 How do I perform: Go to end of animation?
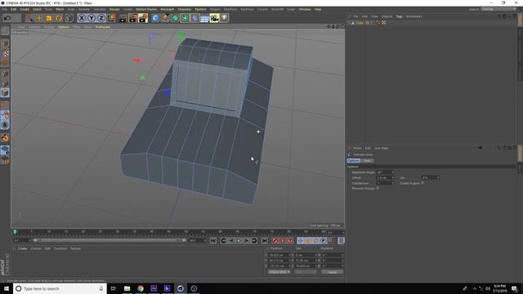(x=264, y=241)
